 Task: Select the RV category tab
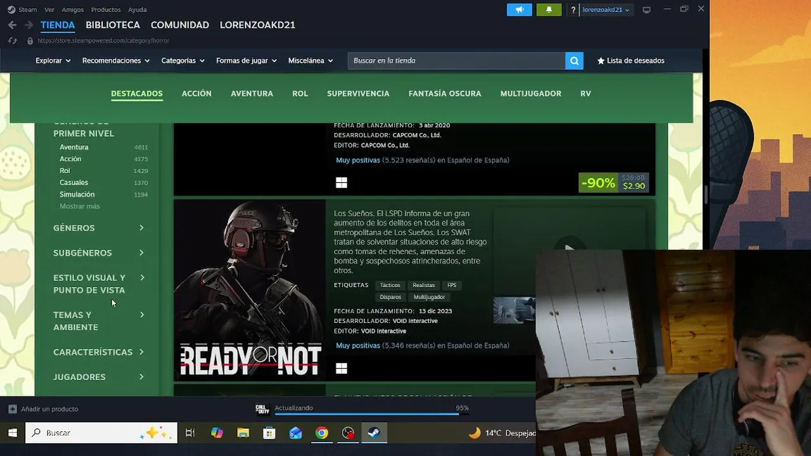585,94
